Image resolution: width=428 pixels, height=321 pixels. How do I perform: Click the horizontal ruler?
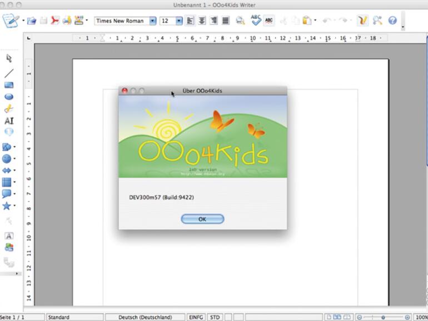pos(230,38)
